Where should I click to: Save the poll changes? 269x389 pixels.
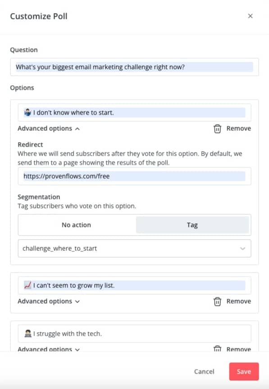(244, 371)
